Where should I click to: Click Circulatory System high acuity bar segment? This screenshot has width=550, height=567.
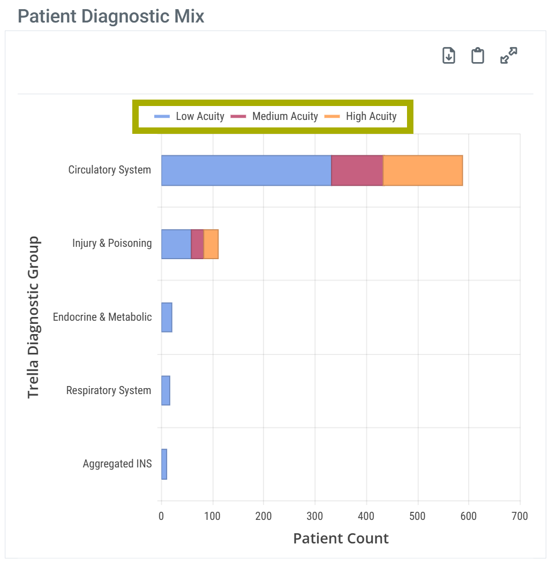pos(423,171)
